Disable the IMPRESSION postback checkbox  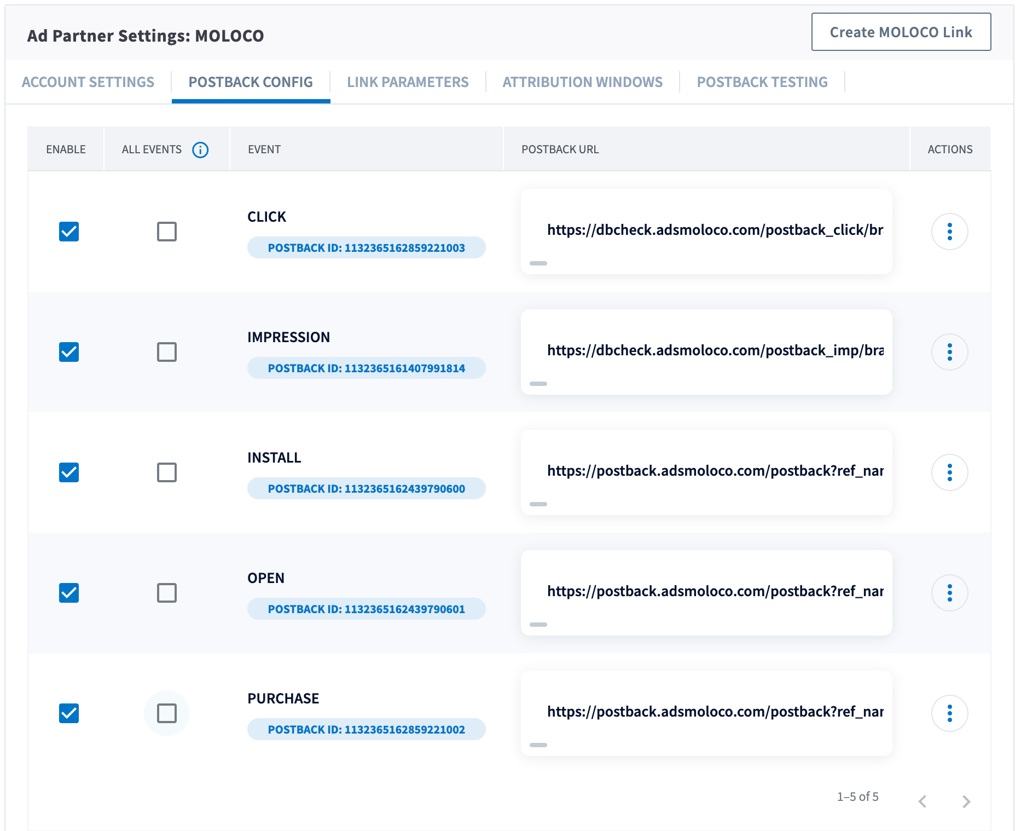69,352
